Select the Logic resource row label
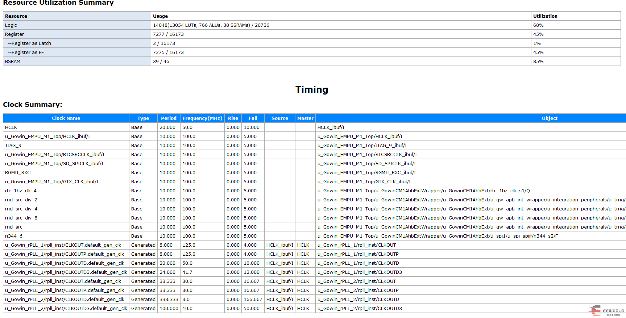 [77, 25]
